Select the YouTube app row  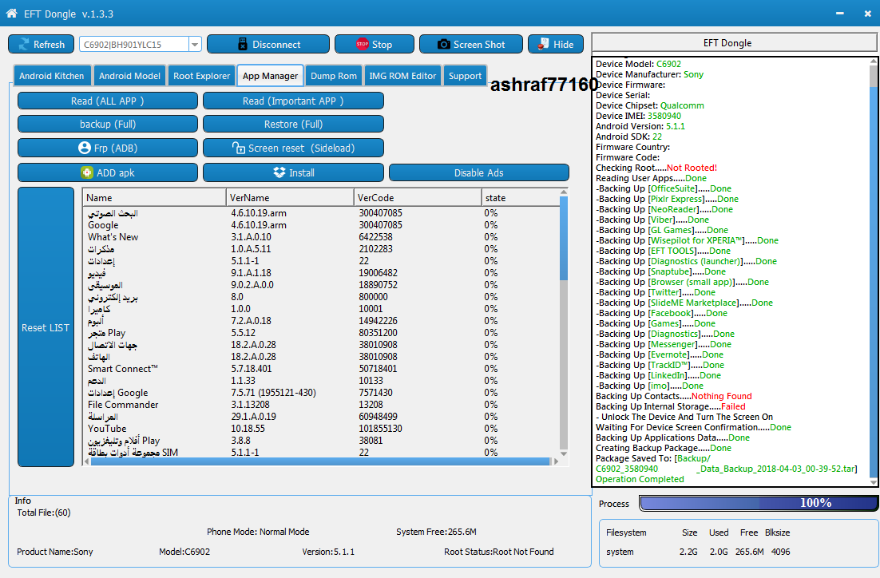click(x=321, y=428)
